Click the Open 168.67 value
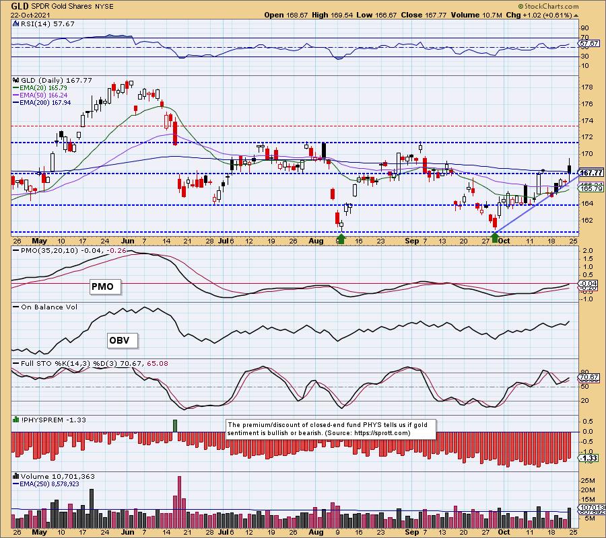Viewport: 606px width, 538px height. 286,15
